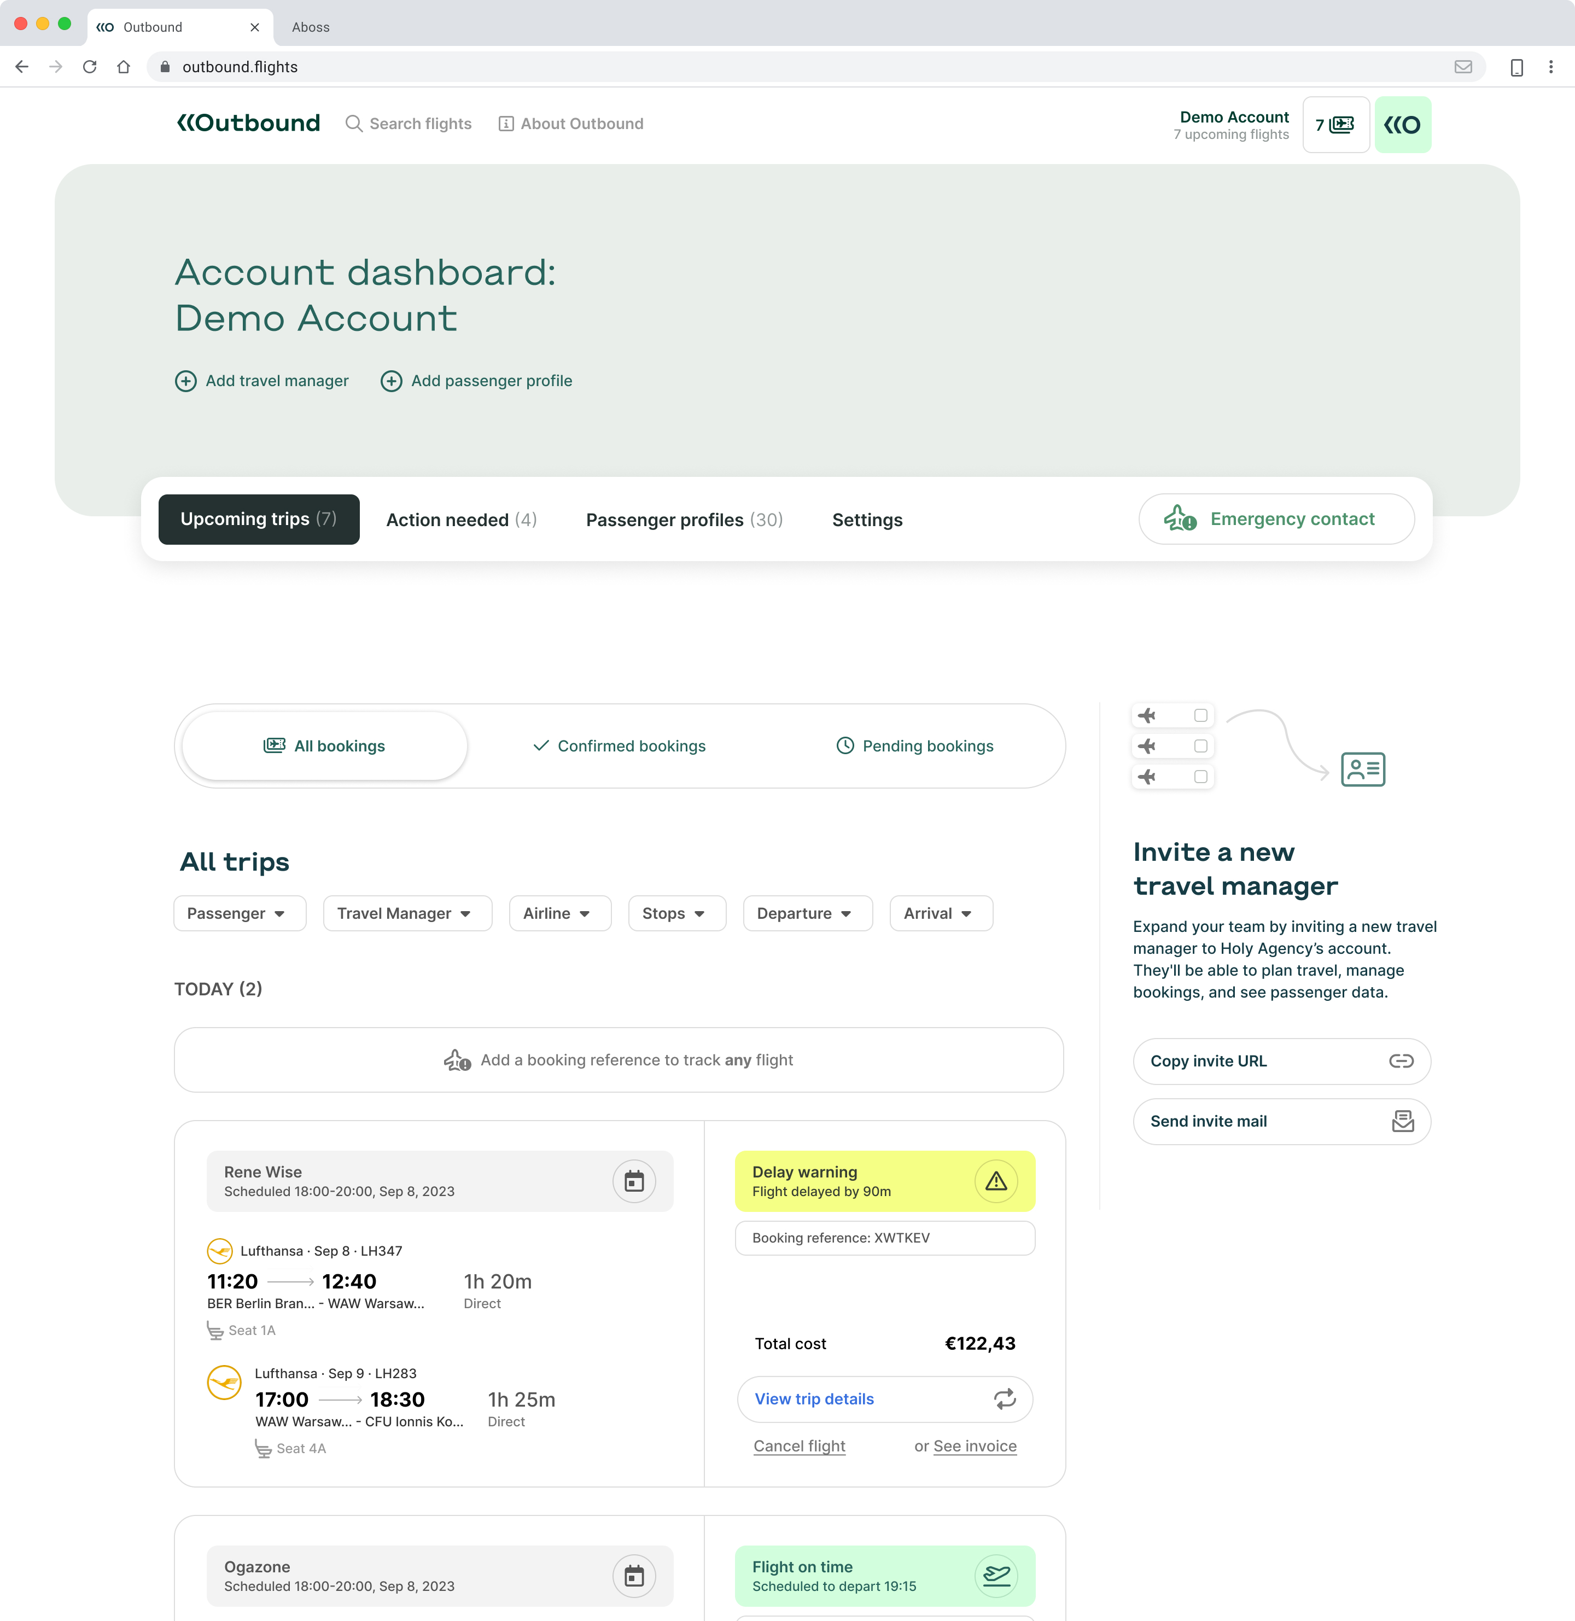Click the Emergency contact button
Screen dimensions: 1575x1621
[1276, 520]
